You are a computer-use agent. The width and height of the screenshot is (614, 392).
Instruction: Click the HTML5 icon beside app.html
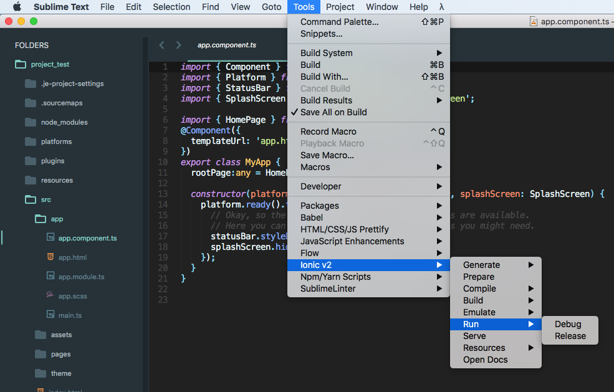pos(50,257)
